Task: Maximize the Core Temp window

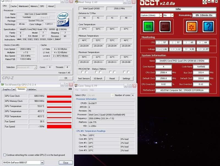Action: click(130, 86)
